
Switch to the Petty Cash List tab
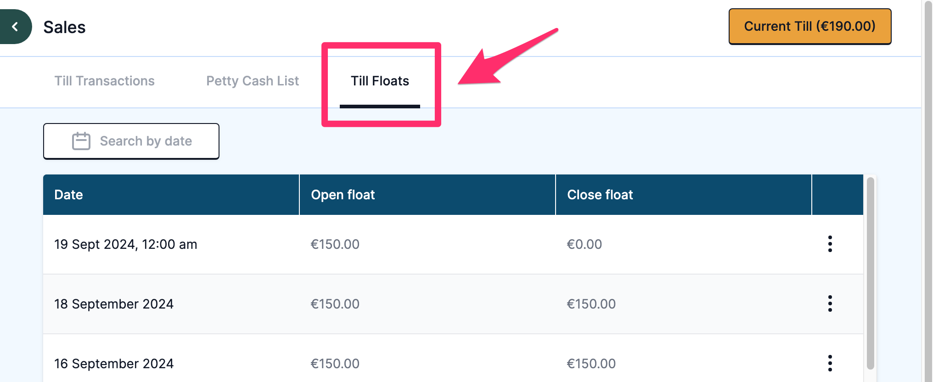(x=252, y=81)
